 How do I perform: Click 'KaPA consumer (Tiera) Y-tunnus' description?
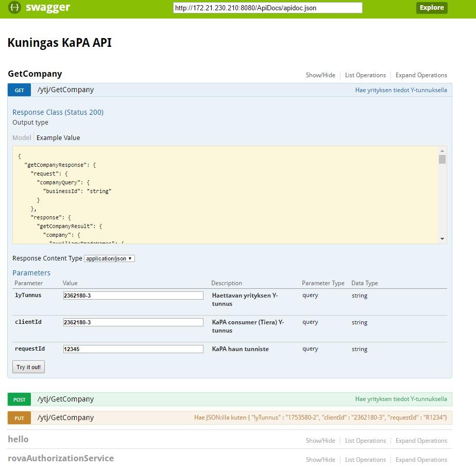(x=248, y=326)
